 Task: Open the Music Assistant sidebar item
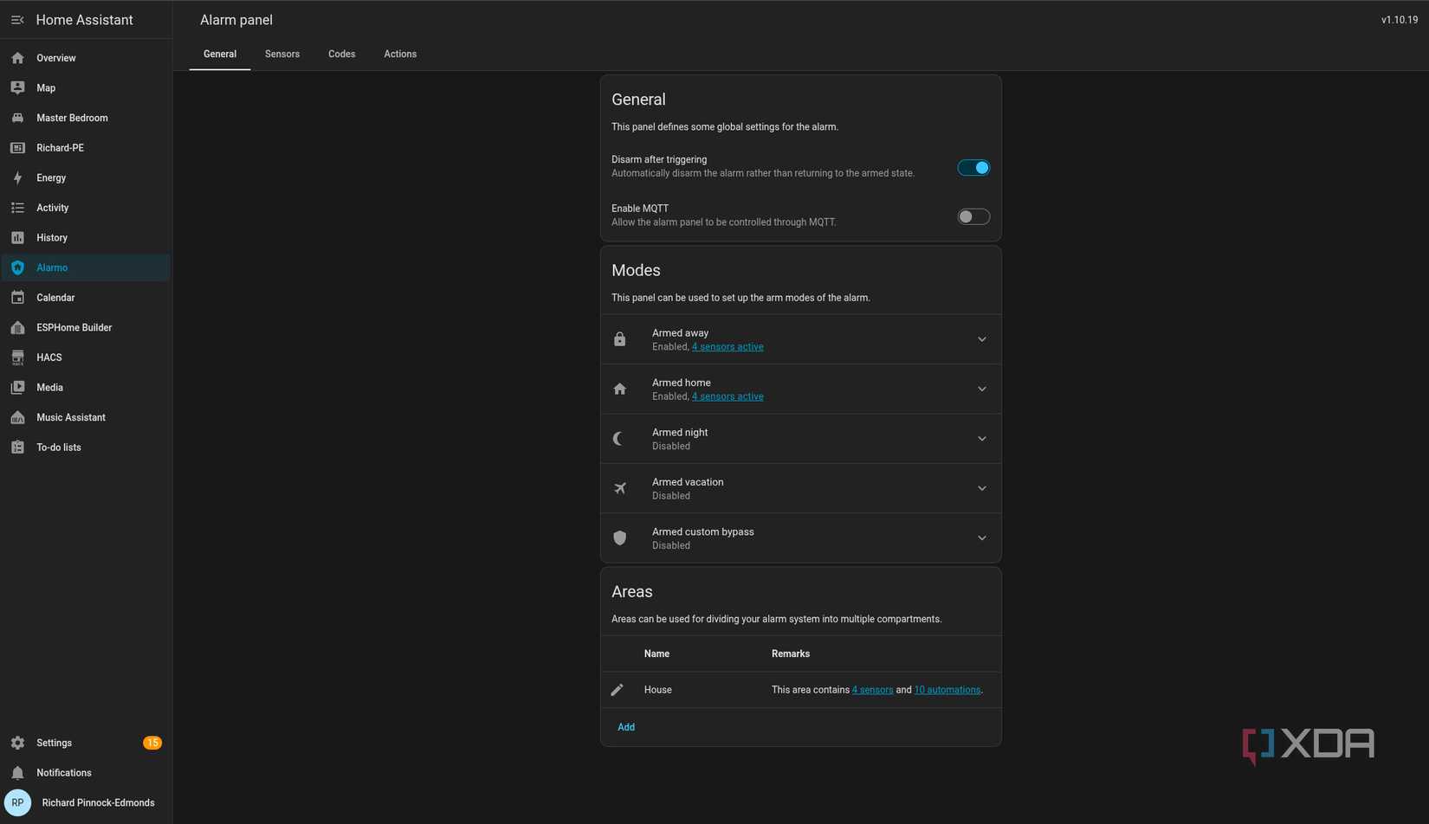click(x=86, y=417)
